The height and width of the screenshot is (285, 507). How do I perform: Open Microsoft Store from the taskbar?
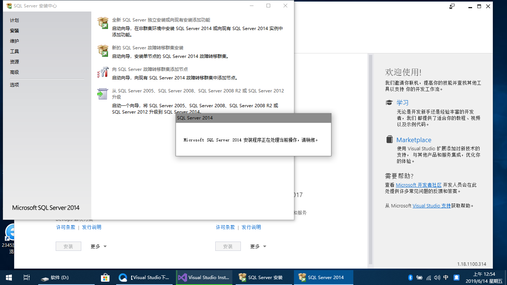(105, 278)
